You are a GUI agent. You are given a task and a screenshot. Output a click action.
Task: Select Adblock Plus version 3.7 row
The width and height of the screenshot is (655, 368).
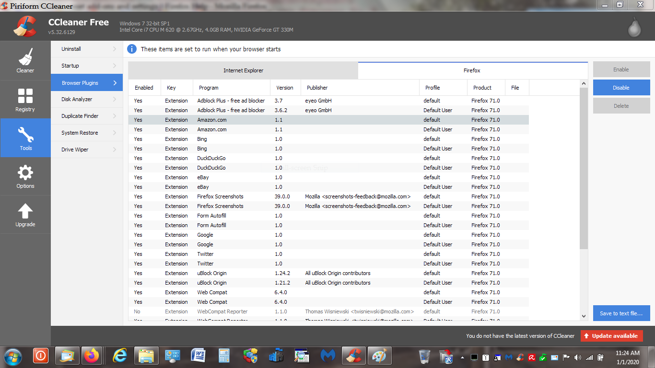(328, 101)
